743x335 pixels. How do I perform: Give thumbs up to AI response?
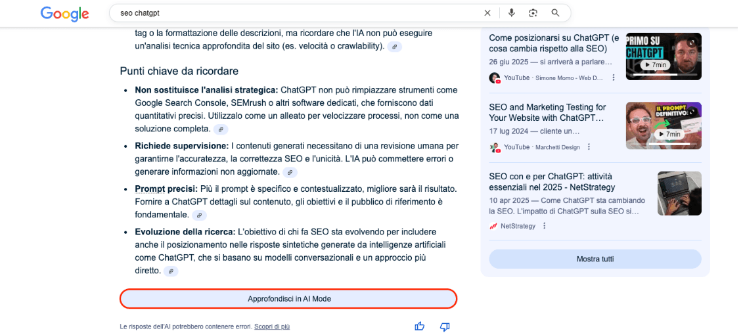point(419,326)
